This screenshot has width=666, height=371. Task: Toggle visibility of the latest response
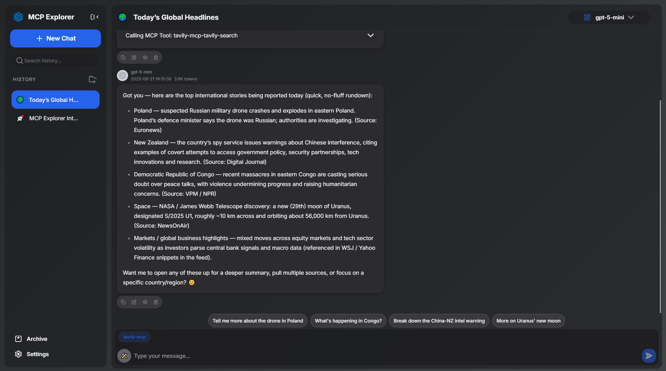coord(145,302)
